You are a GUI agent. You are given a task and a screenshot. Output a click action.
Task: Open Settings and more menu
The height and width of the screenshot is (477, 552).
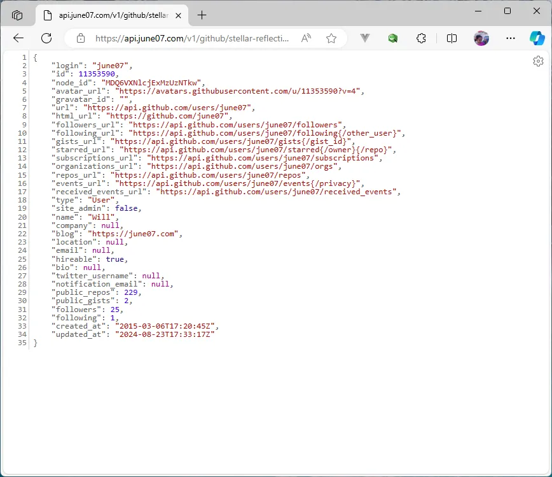(x=511, y=38)
